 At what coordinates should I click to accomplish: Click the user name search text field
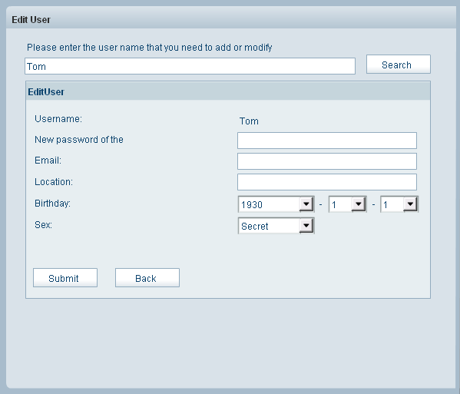[190, 66]
